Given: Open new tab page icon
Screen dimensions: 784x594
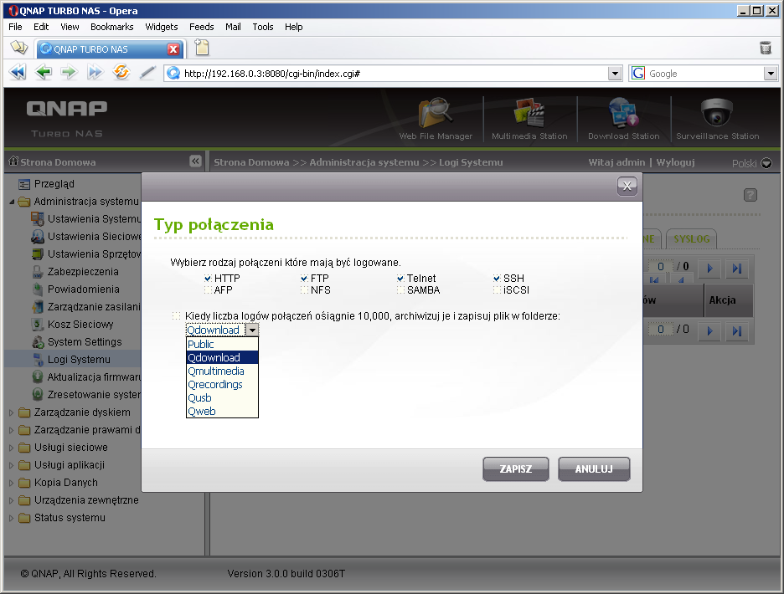Looking at the screenshot, I should pyautogui.click(x=202, y=48).
